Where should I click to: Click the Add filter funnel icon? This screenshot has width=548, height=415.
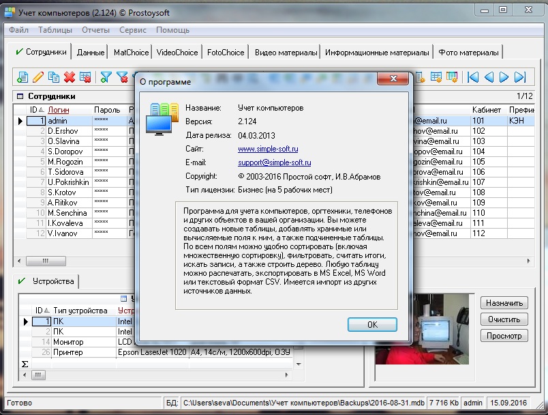pyautogui.click(x=106, y=77)
